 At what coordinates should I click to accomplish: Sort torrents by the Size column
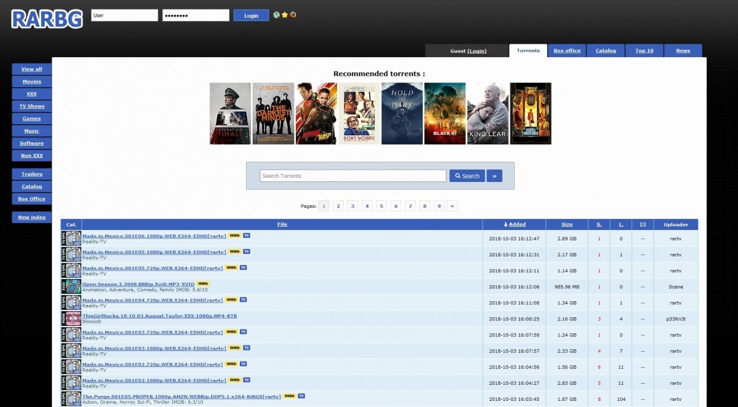pos(567,224)
